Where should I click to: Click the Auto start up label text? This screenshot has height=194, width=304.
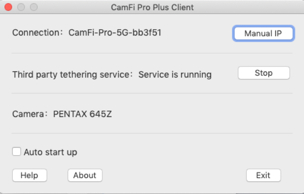click(51, 152)
